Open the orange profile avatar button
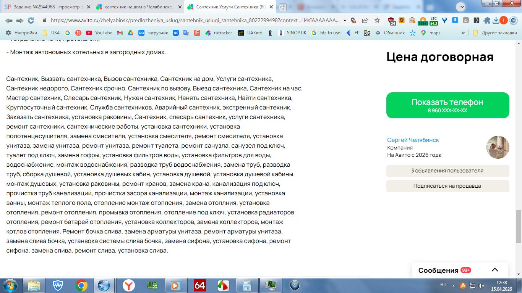Viewport: 522px width, 293px height. click(x=504, y=20)
